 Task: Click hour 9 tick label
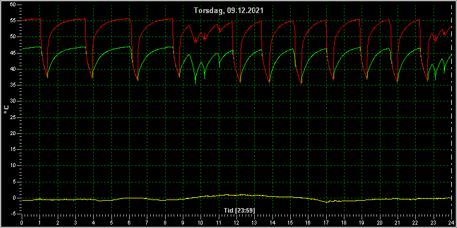183,222
